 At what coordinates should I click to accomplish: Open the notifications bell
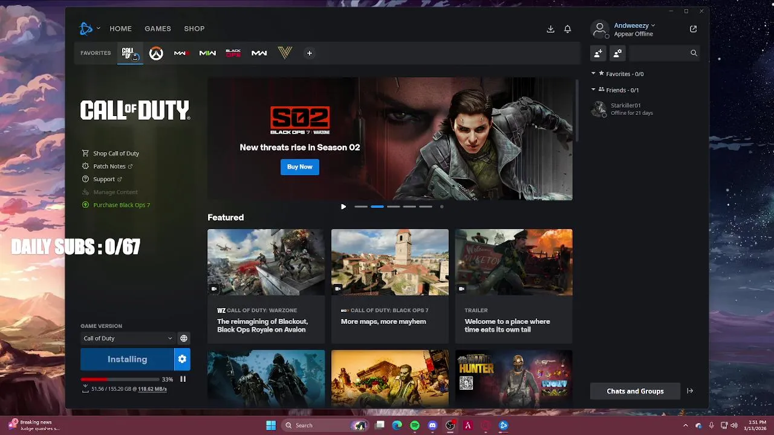(567, 28)
